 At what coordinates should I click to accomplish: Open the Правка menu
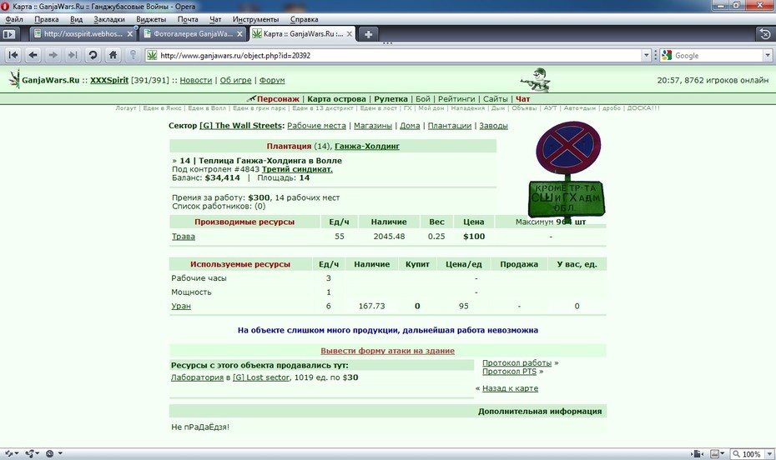pyautogui.click(x=47, y=19)
